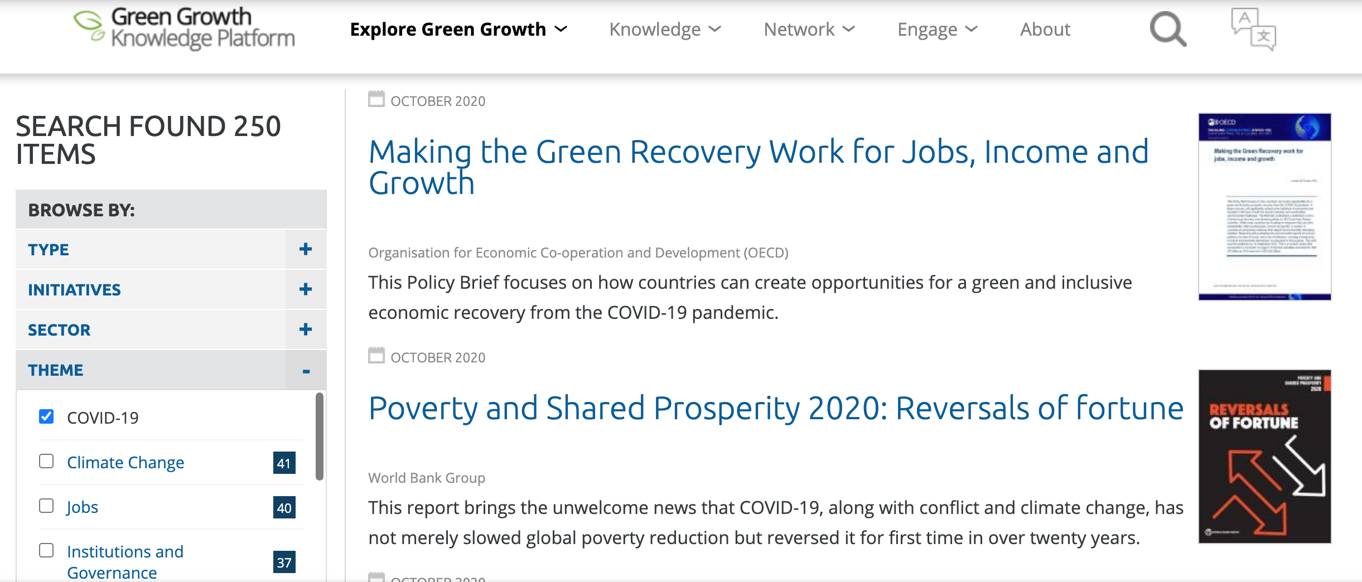The width and height of the screenshot is (1362, 582).
Task: Click the calendar icon above the first result
Action: 376,99
